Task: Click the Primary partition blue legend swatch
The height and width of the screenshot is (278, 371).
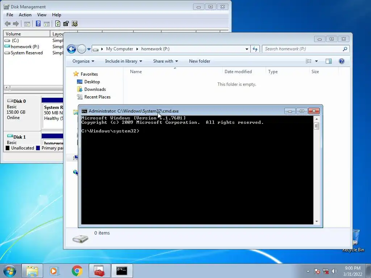Action: [x=38, y=148]
